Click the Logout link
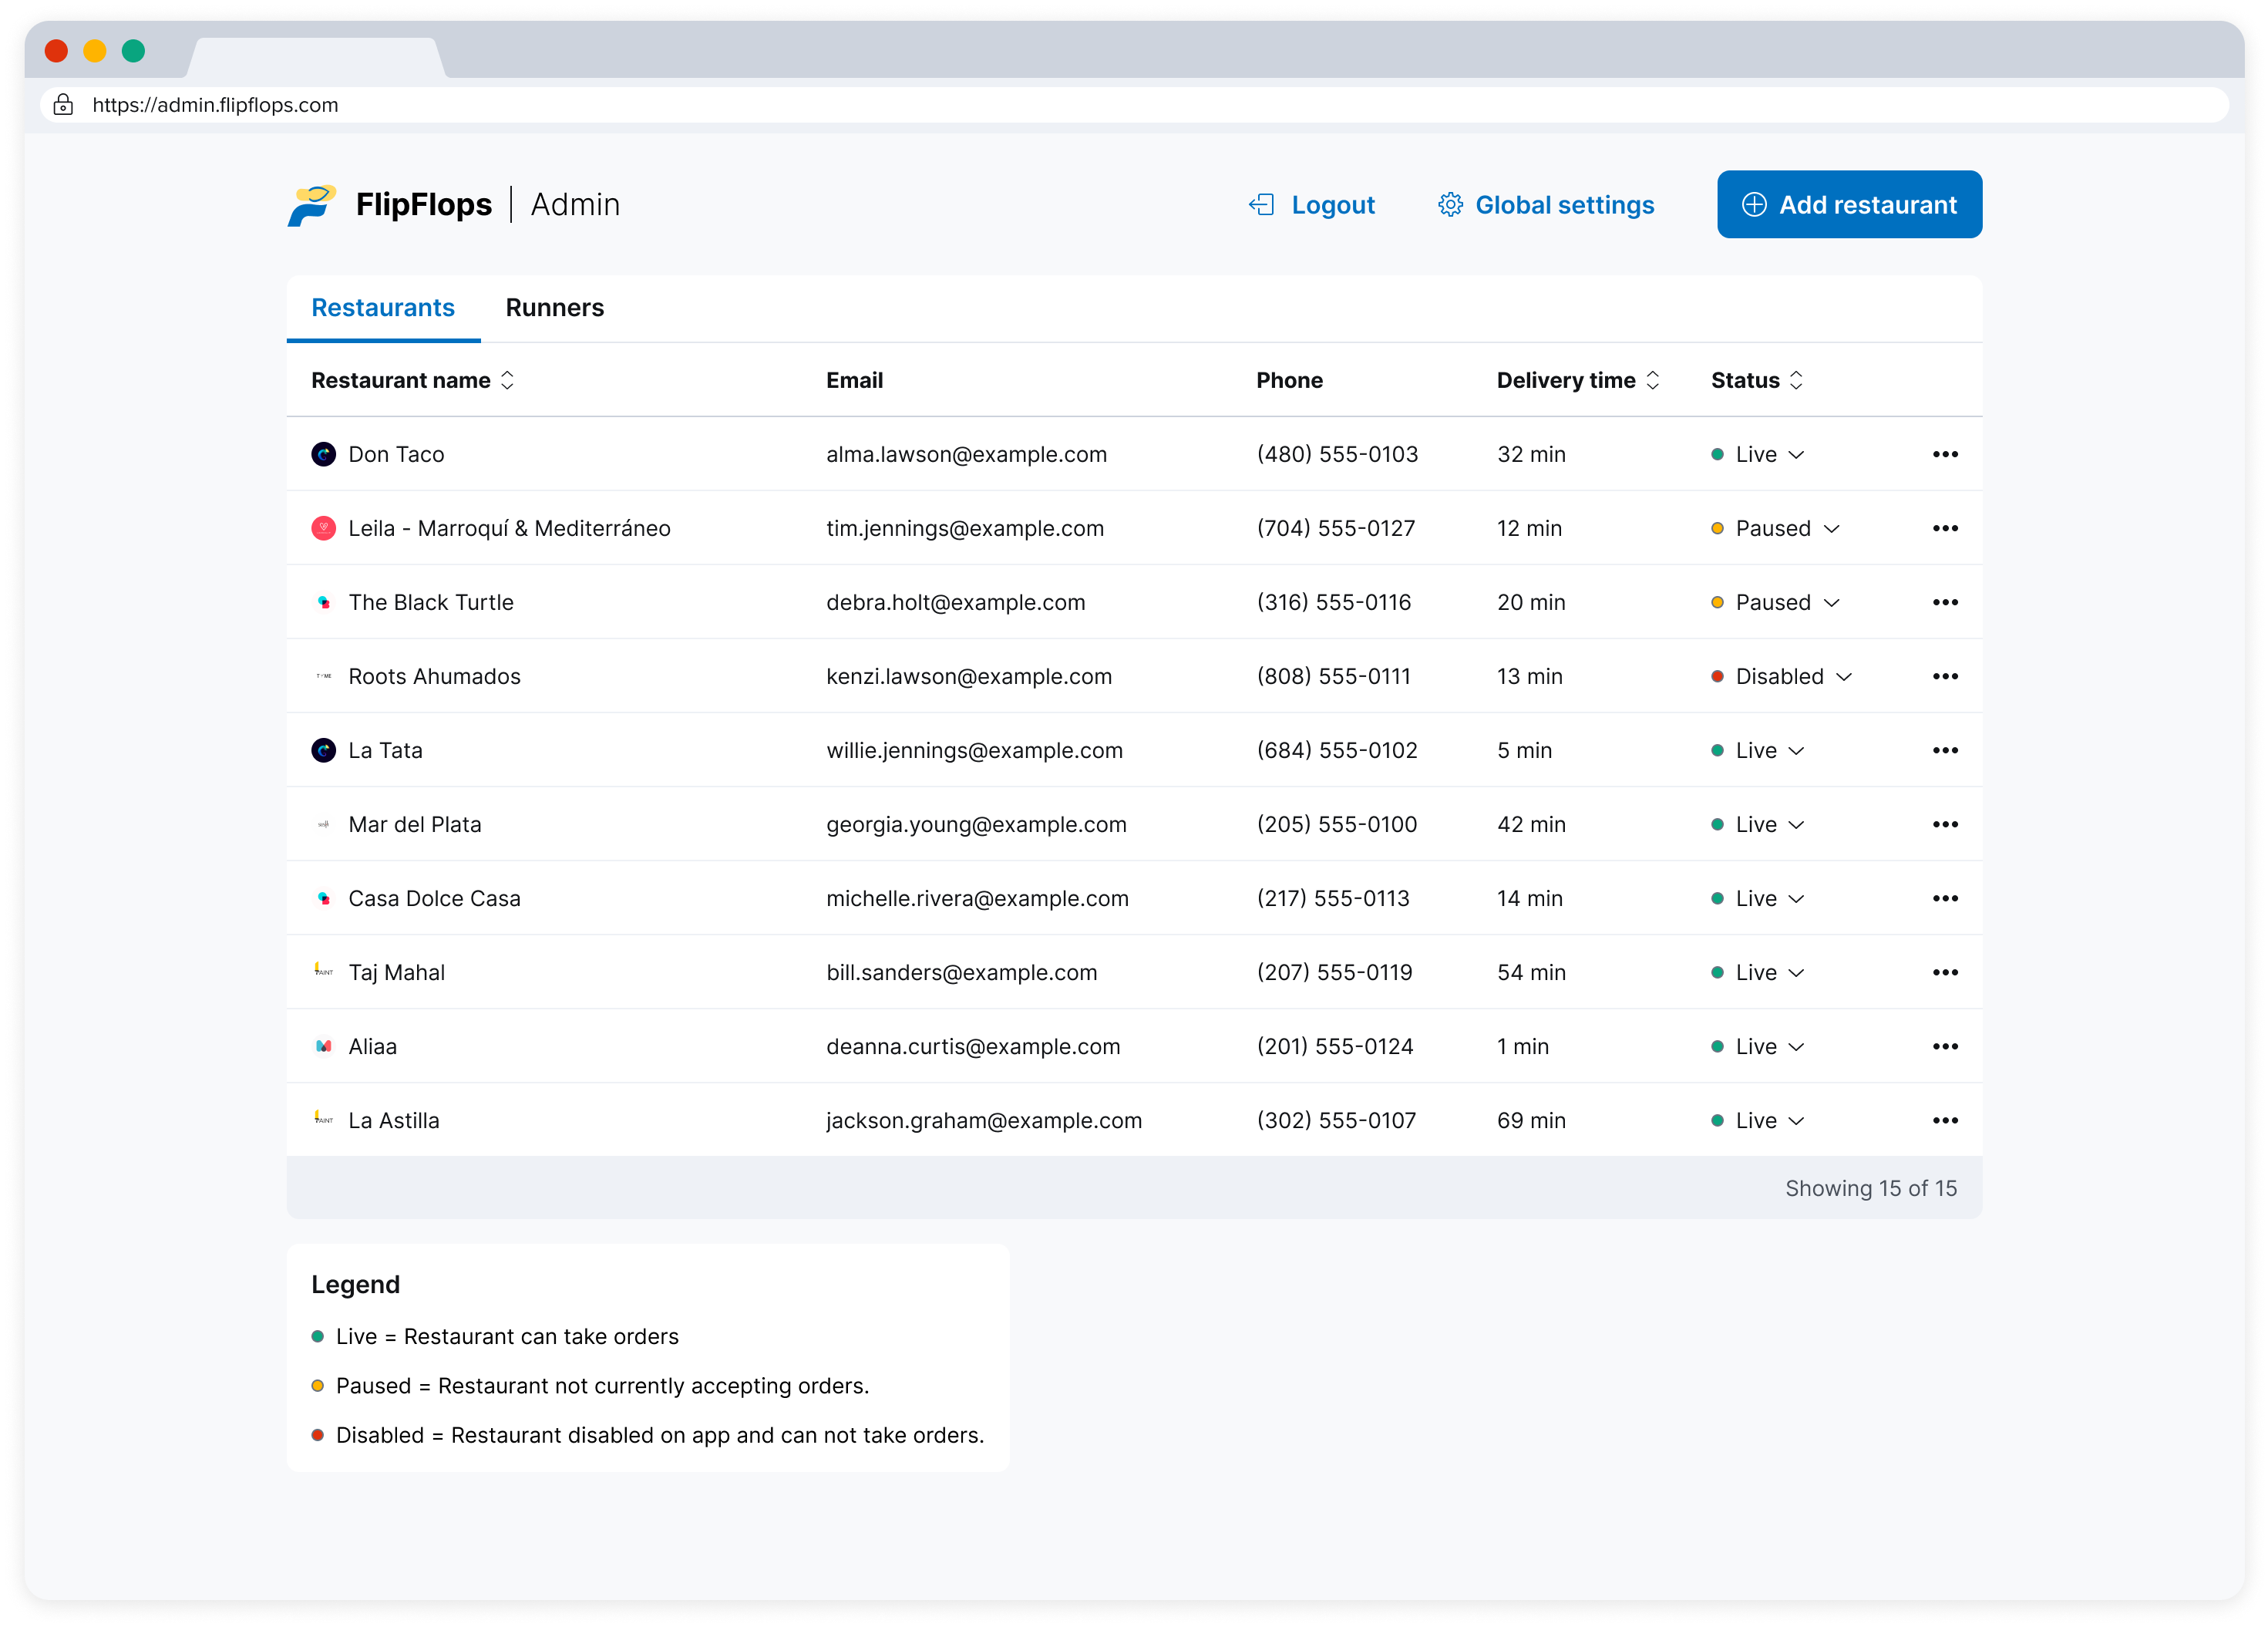Viewport: 2268px width, 1627px height. pyautogui.click(x=1332, y=205)
